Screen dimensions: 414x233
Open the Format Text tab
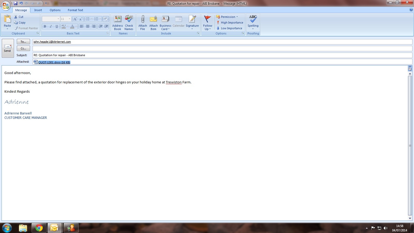[x=75, y=10]
